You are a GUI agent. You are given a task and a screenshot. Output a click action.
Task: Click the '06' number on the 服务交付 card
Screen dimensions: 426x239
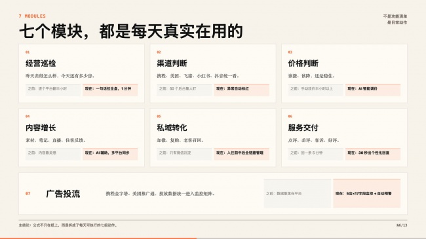pos(290,117)
